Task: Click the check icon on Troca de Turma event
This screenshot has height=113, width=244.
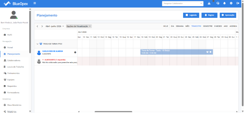Action: (210, 52)
